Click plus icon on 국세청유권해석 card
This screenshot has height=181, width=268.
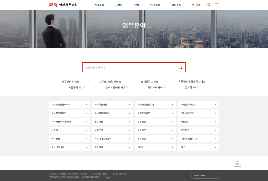pyautogui.click(x=129, y=113)
